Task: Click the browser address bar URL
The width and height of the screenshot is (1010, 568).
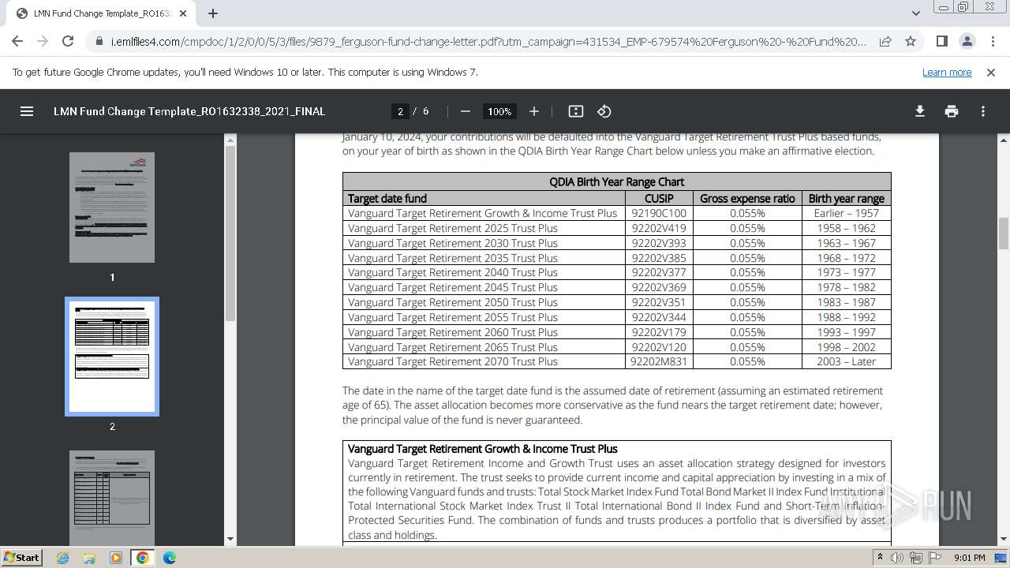Action: pyautogui.click(x=488, y=42)
